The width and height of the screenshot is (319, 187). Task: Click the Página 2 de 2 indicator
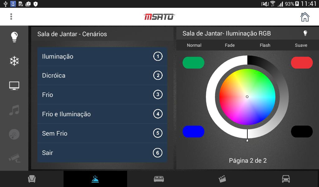[x=248, y=161]
